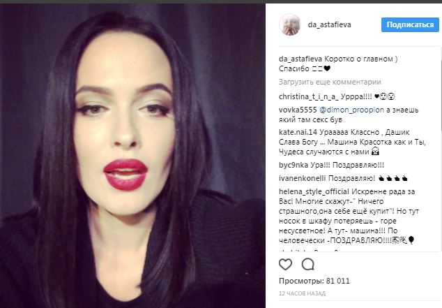442x308 pixels.
Task: Click the Просмотры 81 011 view count
Action: tap(314, 281)
